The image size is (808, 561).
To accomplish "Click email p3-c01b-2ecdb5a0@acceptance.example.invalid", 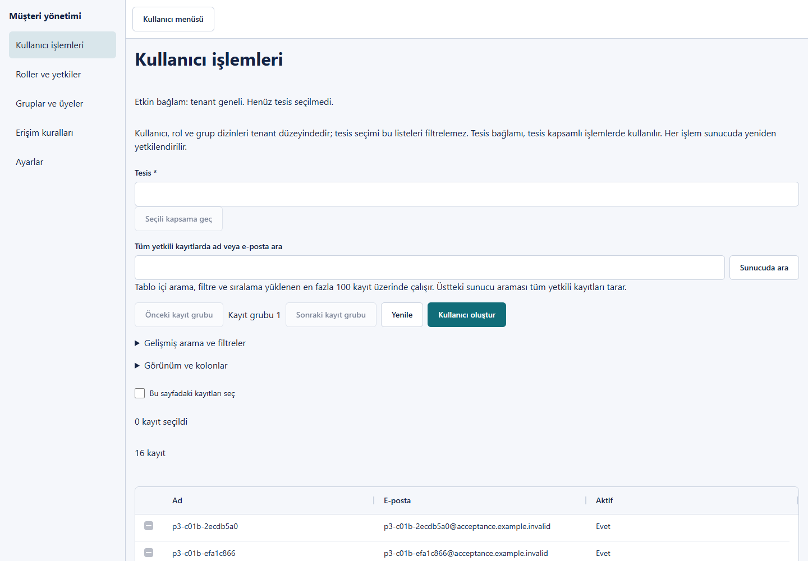I will (467, 526).
